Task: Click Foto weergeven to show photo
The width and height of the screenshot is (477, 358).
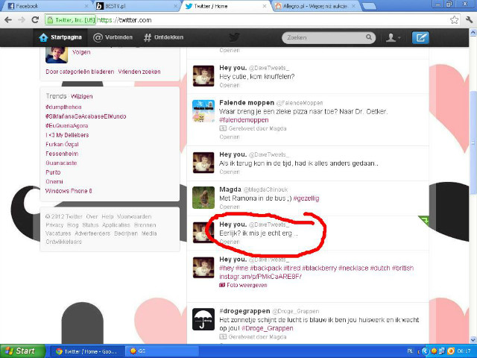Action: 243,285
